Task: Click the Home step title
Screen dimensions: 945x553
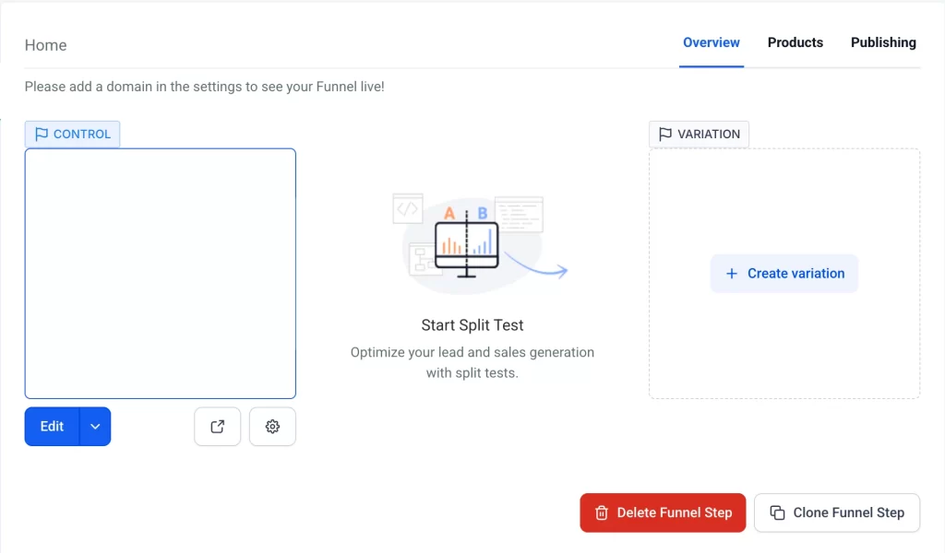Action: [45, 45]
